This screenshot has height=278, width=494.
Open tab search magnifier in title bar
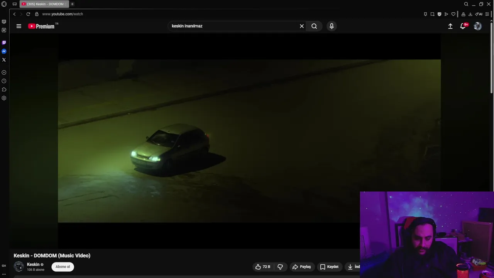point(466,4)
